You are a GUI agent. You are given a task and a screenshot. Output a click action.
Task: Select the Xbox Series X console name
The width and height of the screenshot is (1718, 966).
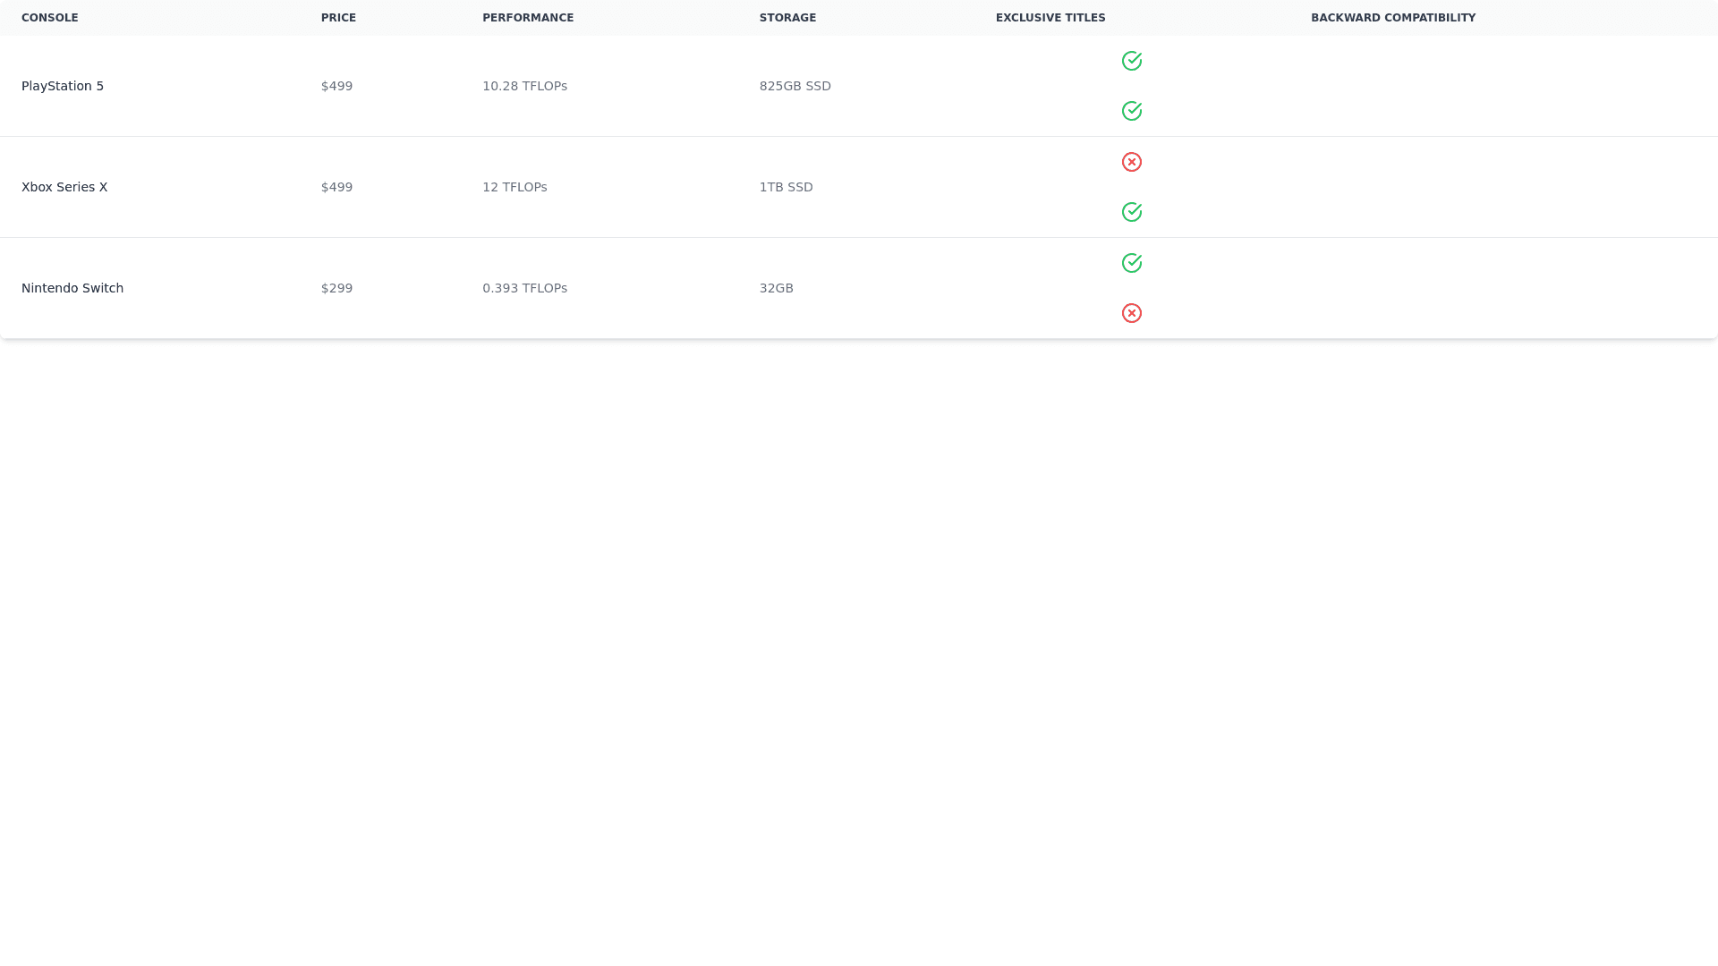[x=64, y=187]
